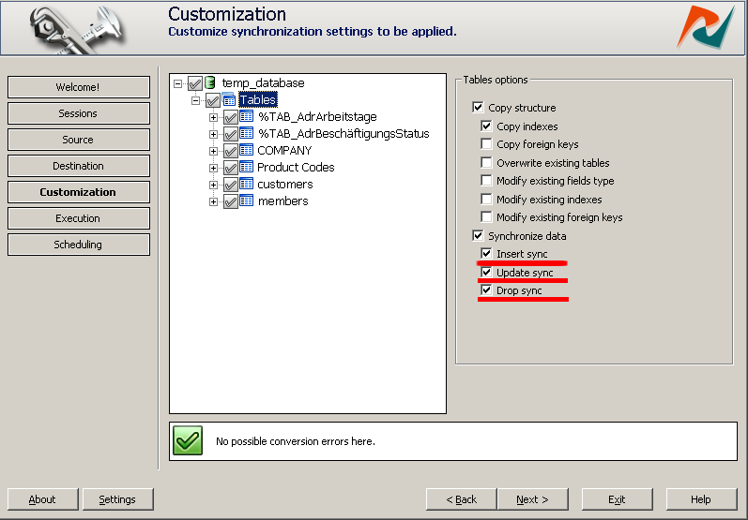Go to the Execution step
Image resolution: width=748 pixels, height=520 pixels.
pyautogui.click(x=79, y=218)
